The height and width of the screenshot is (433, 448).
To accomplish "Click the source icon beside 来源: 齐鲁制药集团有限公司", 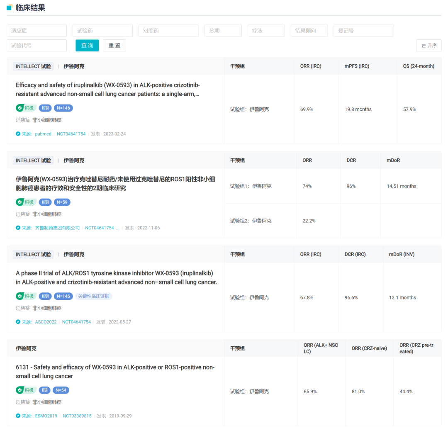I will (18, 228).
